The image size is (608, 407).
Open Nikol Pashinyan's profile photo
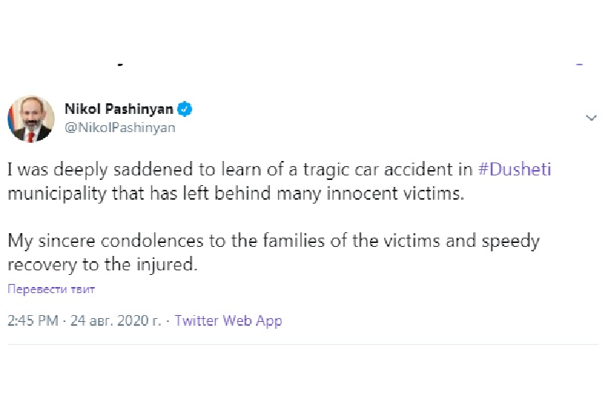coord(30,118)
